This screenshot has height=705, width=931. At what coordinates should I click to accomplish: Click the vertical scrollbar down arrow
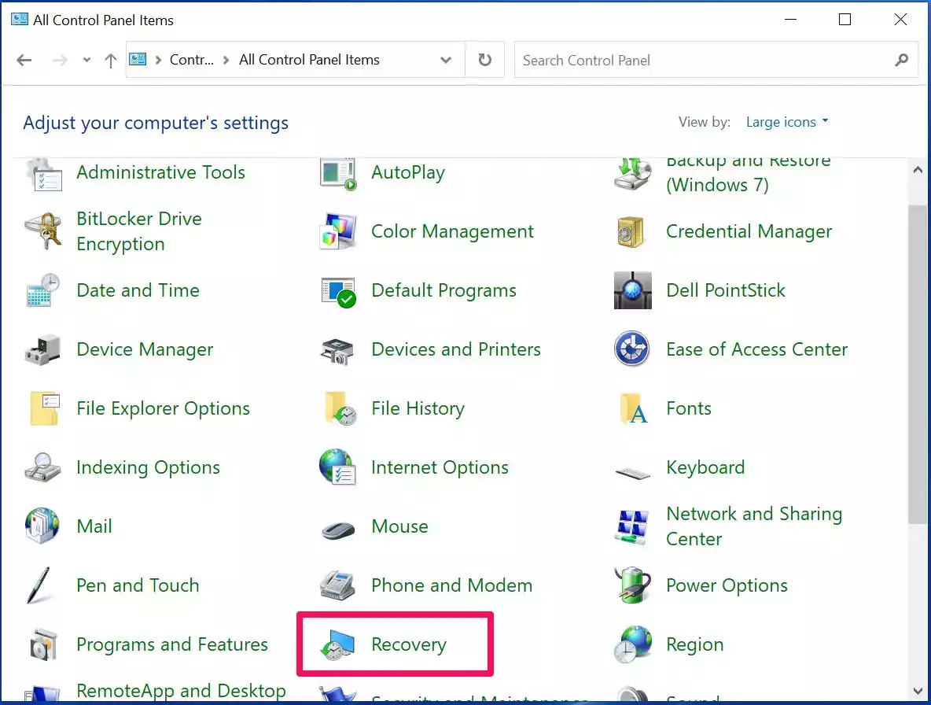tap(917, 691)
